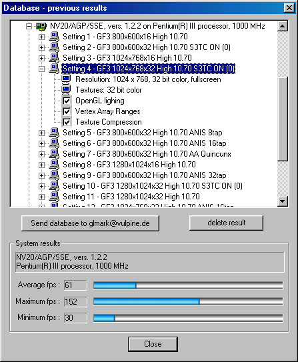Click the computer icon beside Setting 3
The width and height of the screenshot is (298, 362).
[54, 58]
